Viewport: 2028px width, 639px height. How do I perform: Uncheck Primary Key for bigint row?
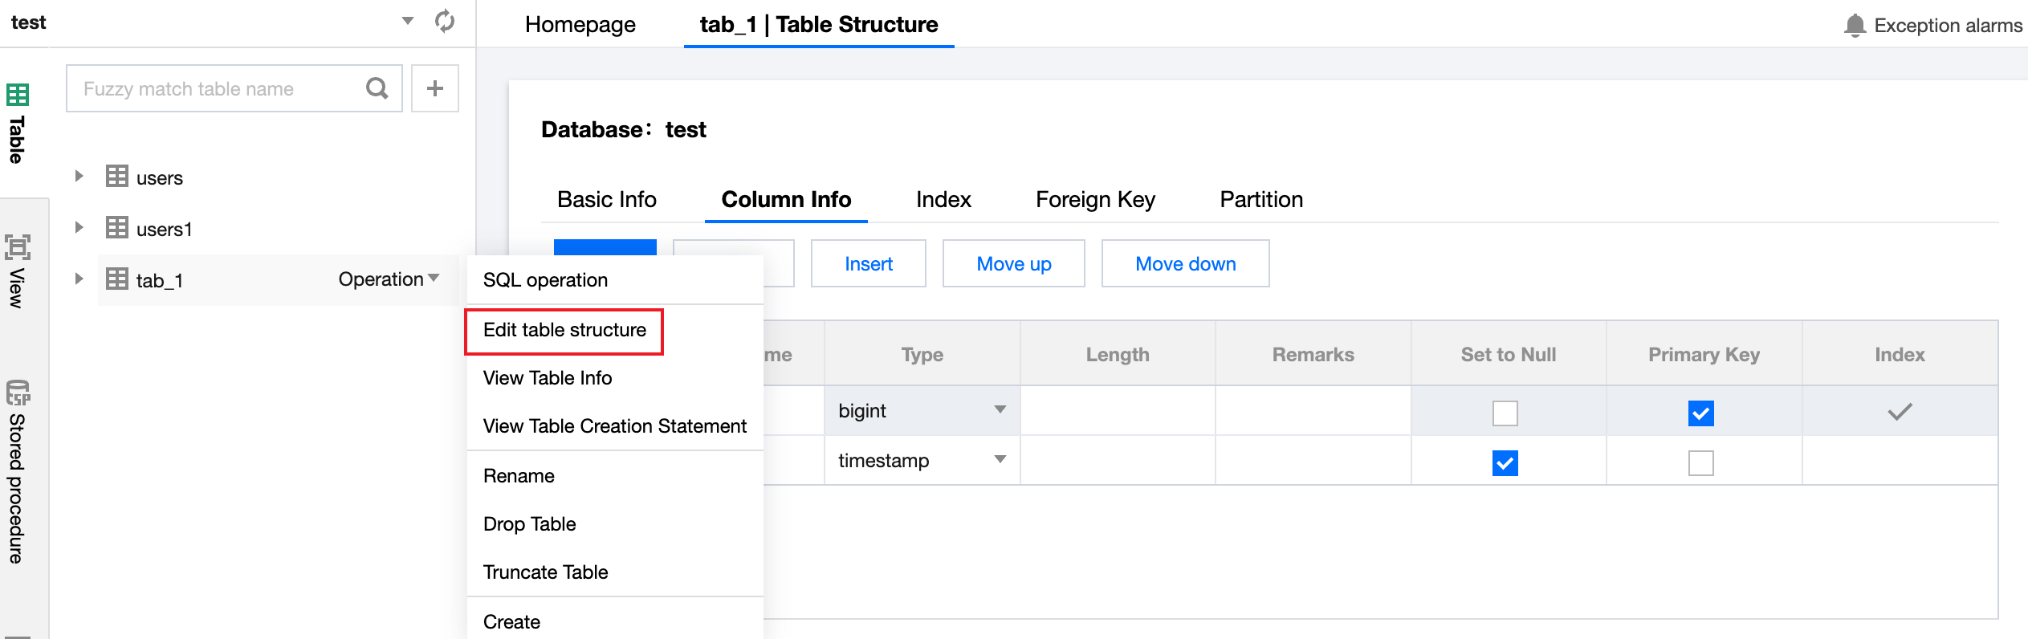tap(1700, 413)
